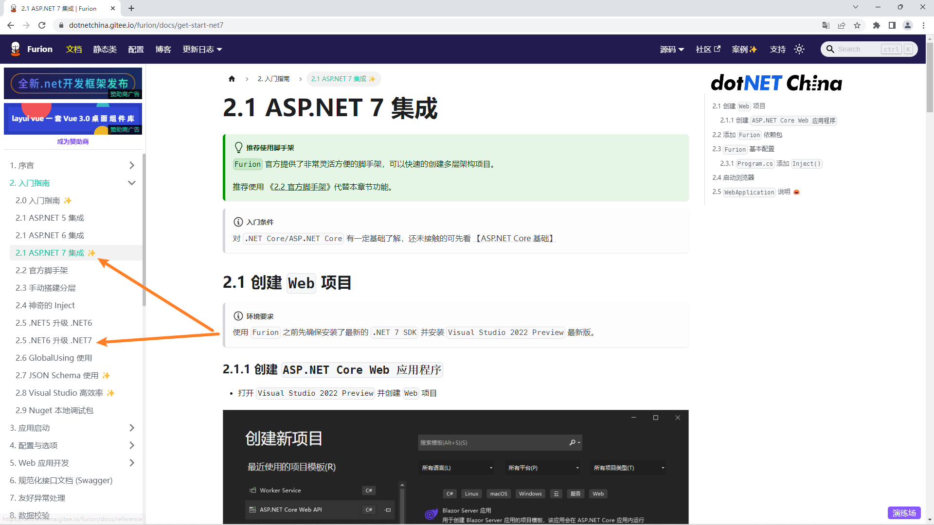The width and height of the screenshot is (934, 525).
Task: Click the translate page icon in address bar
Action: 826,25
